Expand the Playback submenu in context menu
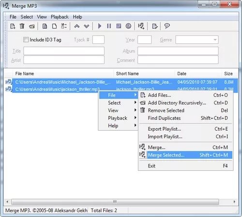 click(118, 118)
